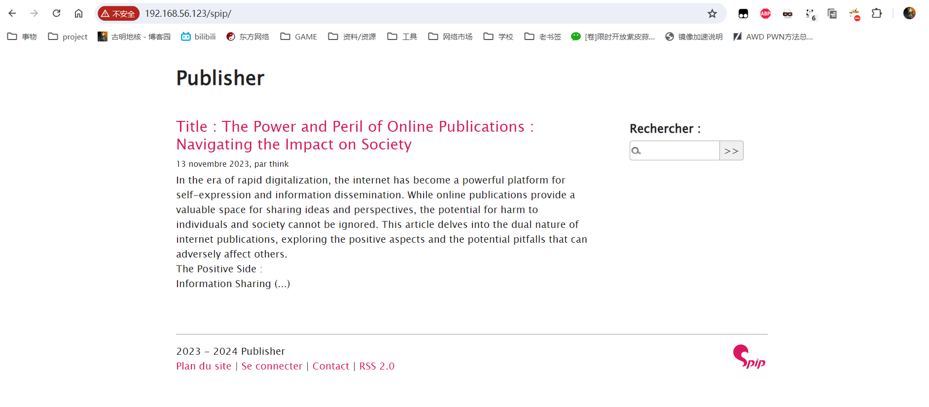Image resolution: width=929 pixels, height=407 pixels.
Task: Click the extension icon with badge 6
Action: [x=810, y=14]
